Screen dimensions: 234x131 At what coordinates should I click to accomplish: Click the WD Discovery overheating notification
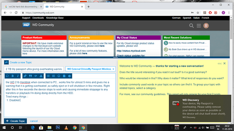click(200, 108)
